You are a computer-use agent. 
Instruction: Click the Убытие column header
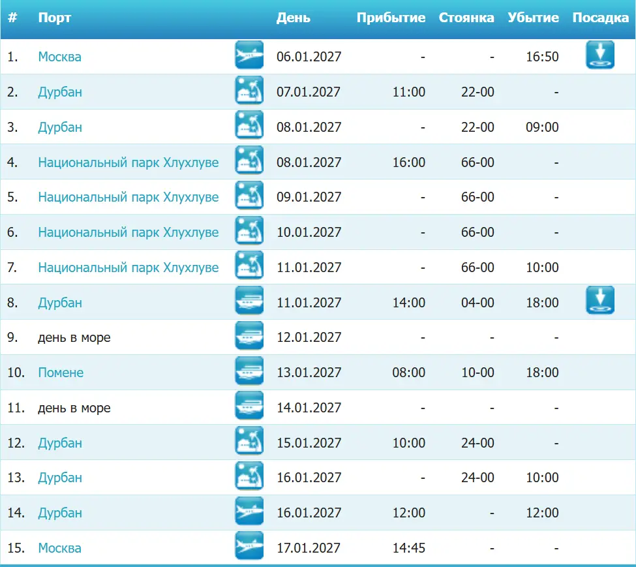pyautogui.click(x=533, y=18)
